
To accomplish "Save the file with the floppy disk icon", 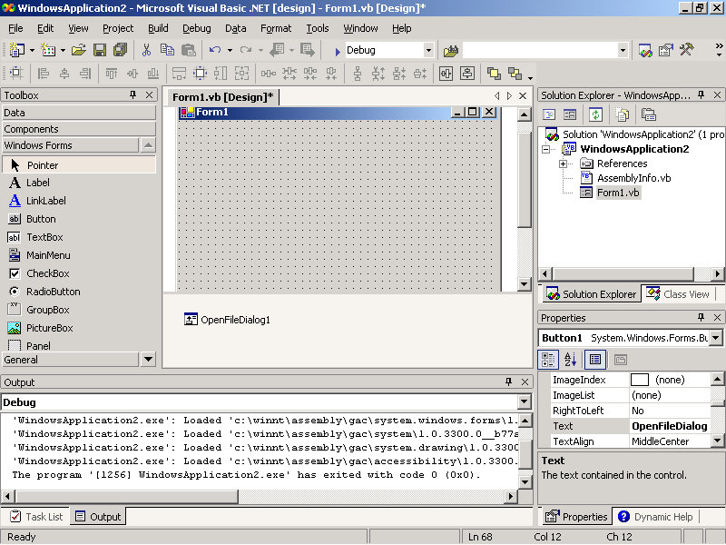I will (100, 50).
